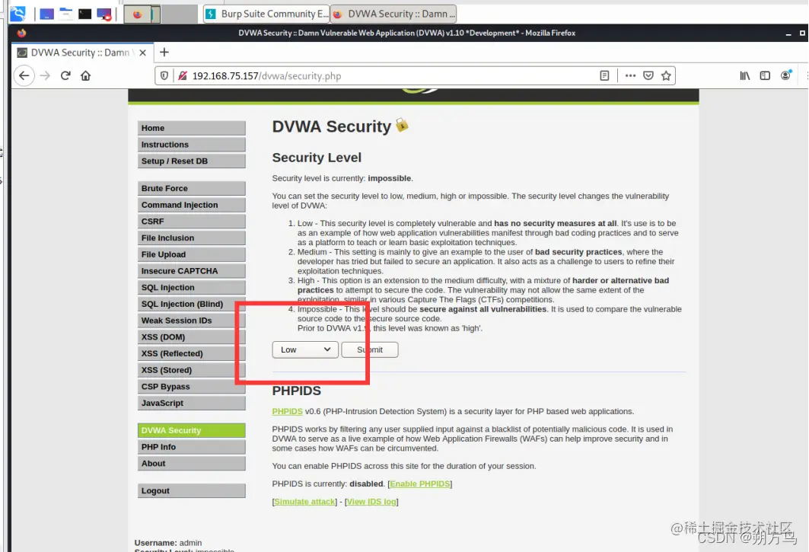Viewport: 809px width, 552px height.
Task: Select CSRF in the sidebar
Action: click(192, 222)
